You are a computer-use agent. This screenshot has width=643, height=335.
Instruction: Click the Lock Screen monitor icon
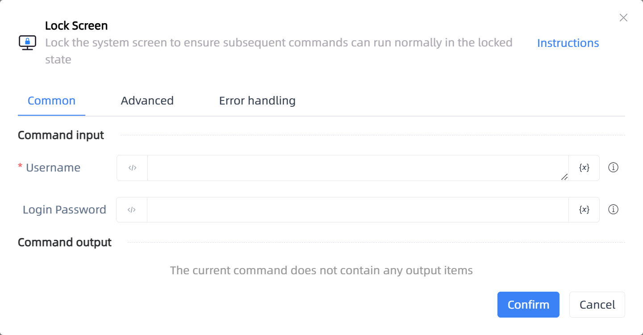coord(27,43)
